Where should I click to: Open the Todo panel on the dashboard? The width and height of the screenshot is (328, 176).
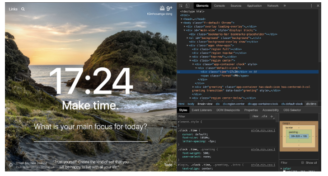(x=168, y=165)
